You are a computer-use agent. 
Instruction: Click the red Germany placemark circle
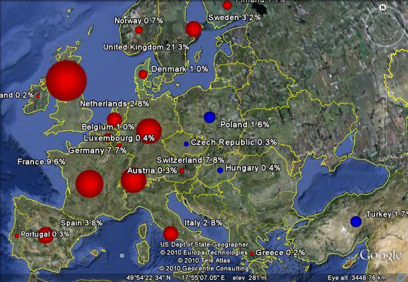point(149,131)
